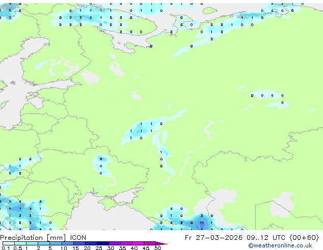Viewport: 323px width, 250px height.
Task: Click the '11' precipitation value on the map
Action: click(x=202, y=223)
